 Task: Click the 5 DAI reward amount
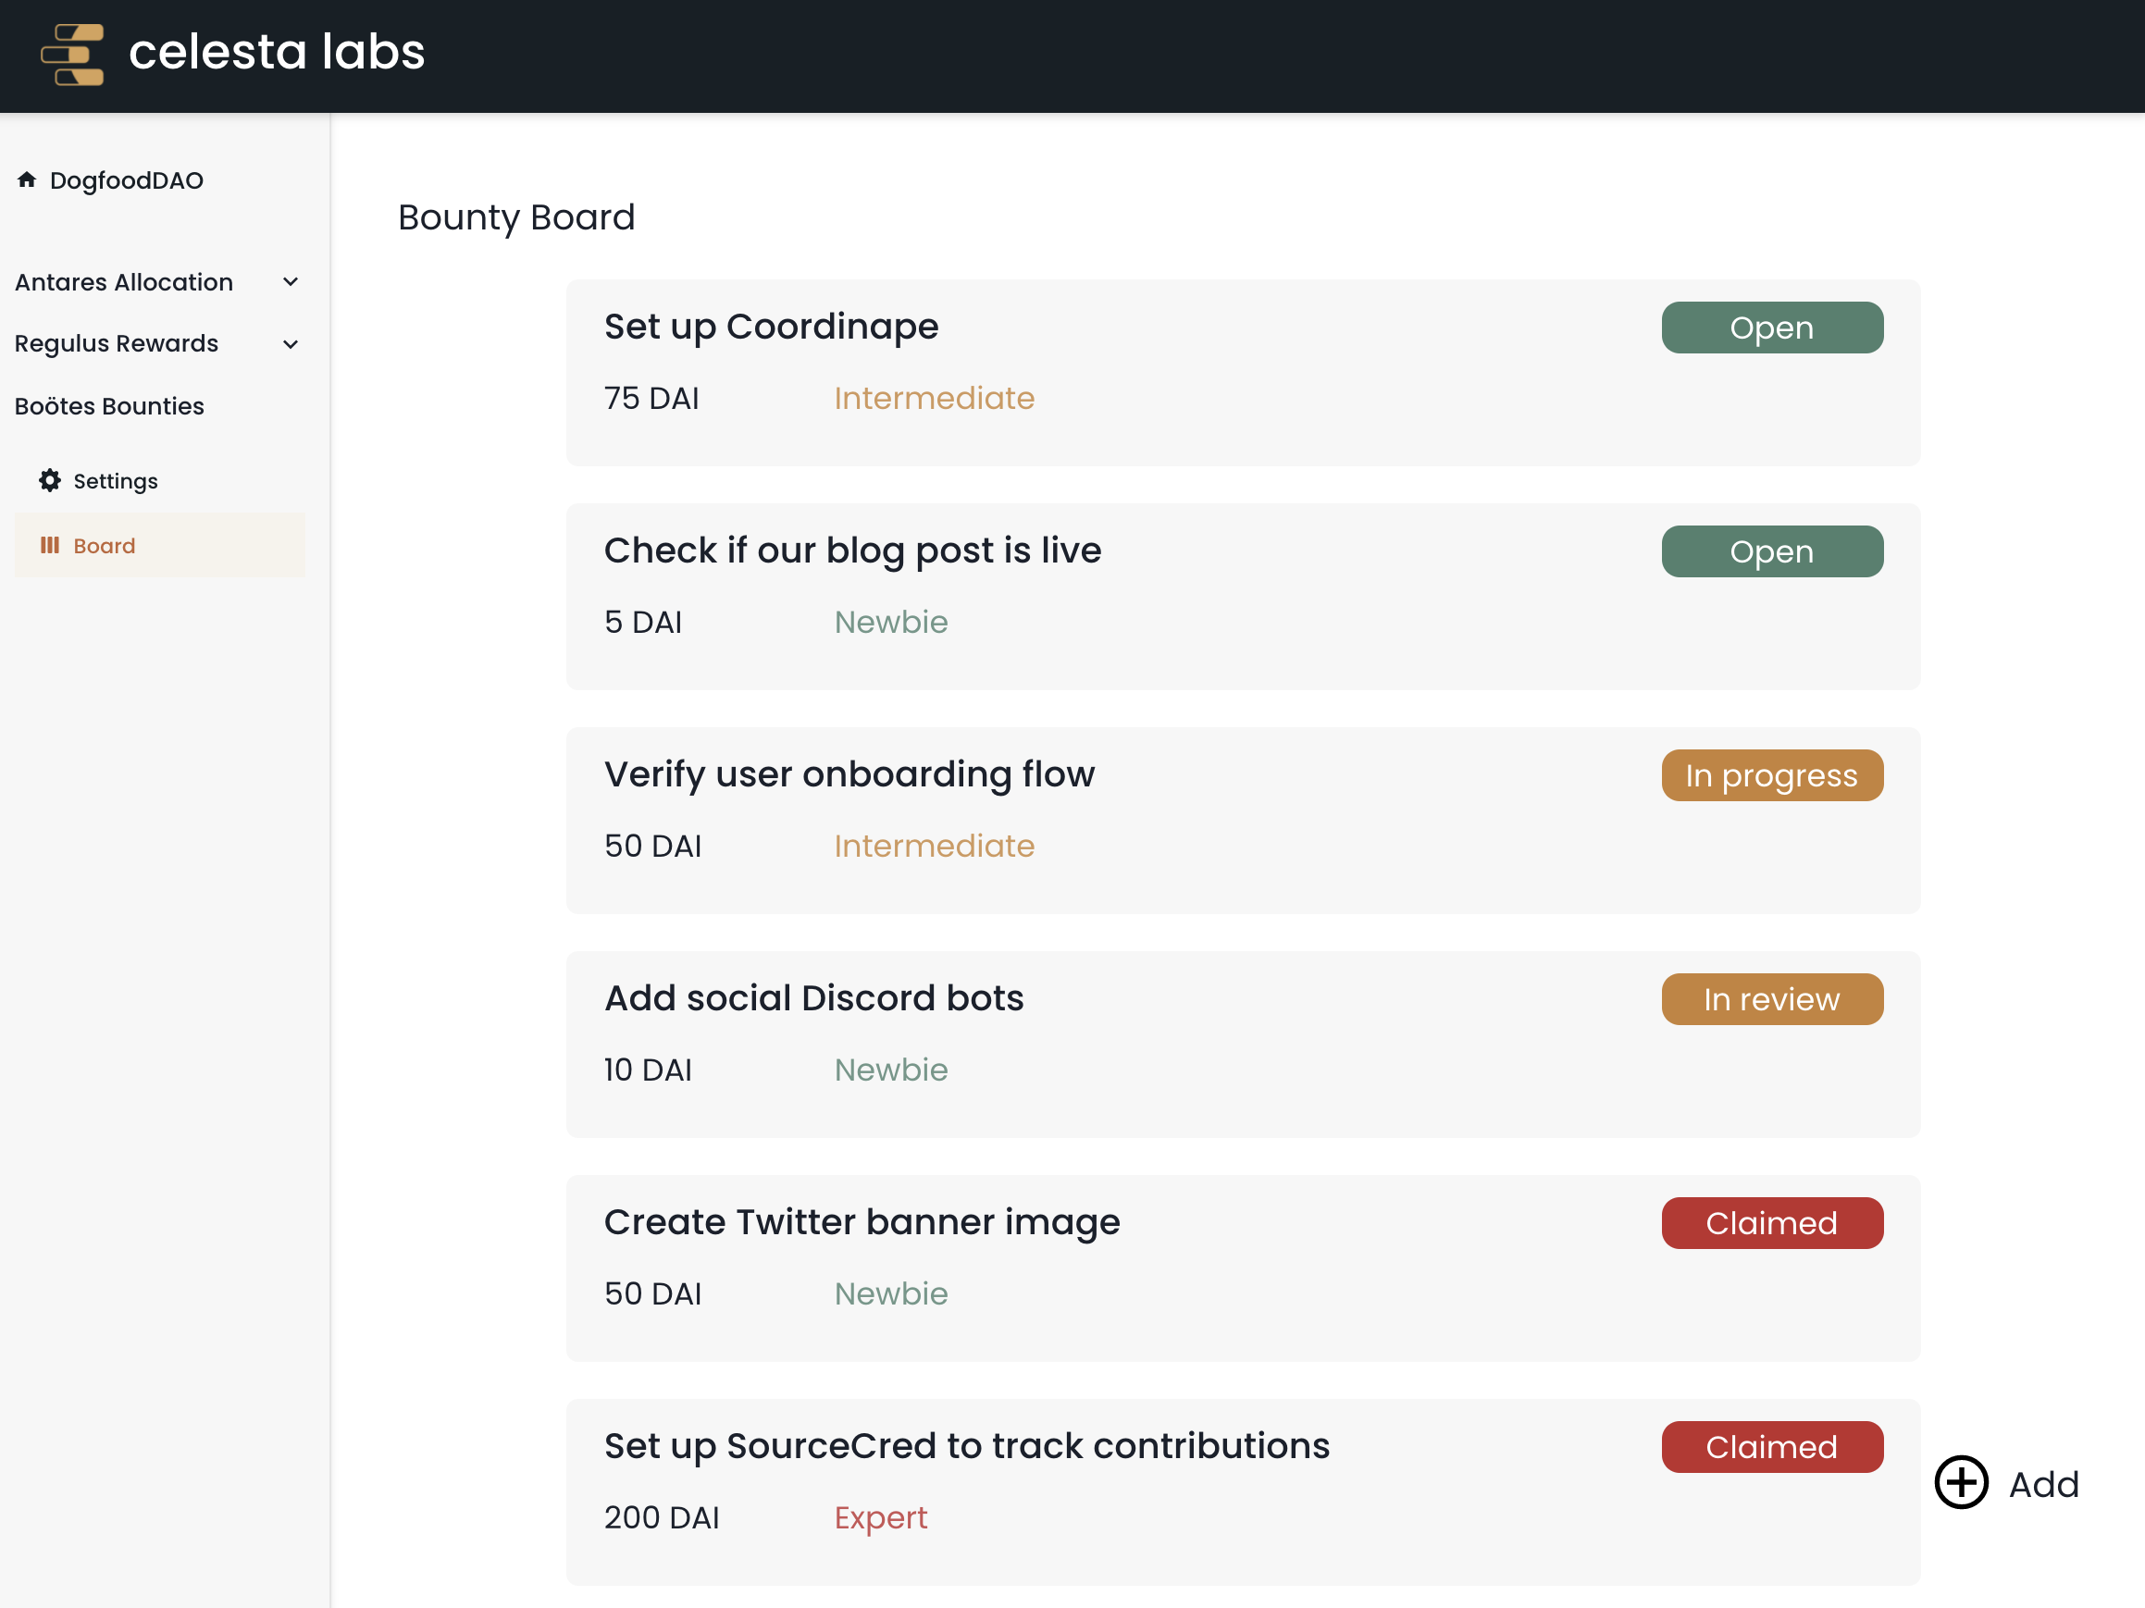(643, 623)
